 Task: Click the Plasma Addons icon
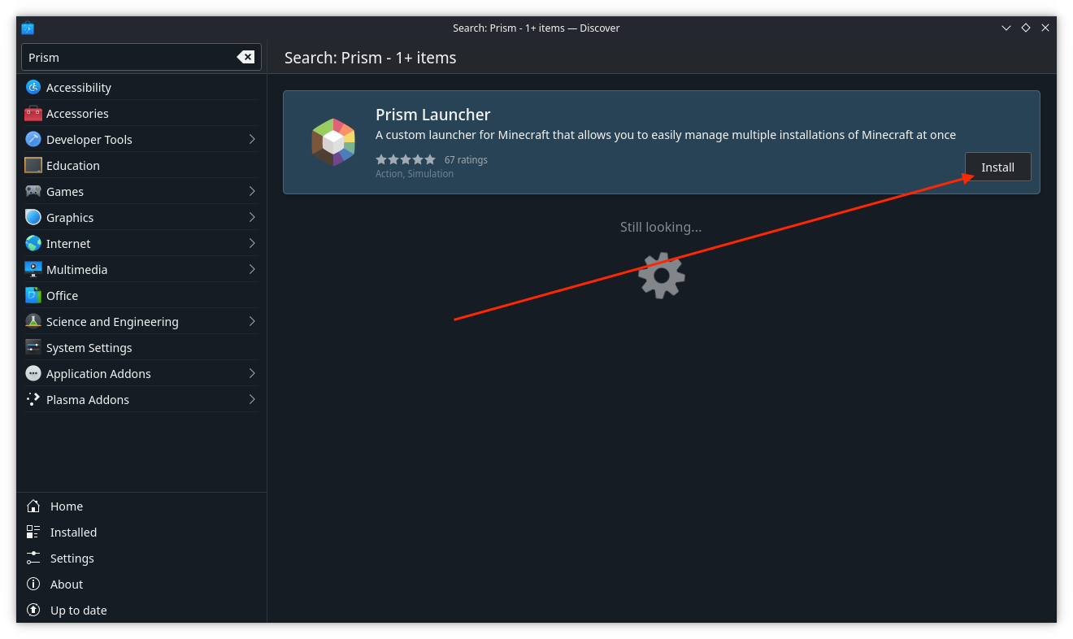pos(33,399)
